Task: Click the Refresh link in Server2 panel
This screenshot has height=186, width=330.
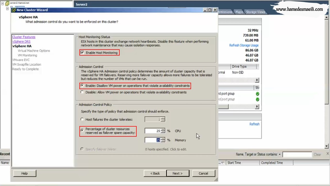Action: pyautogui.click(x=254, y=124)
